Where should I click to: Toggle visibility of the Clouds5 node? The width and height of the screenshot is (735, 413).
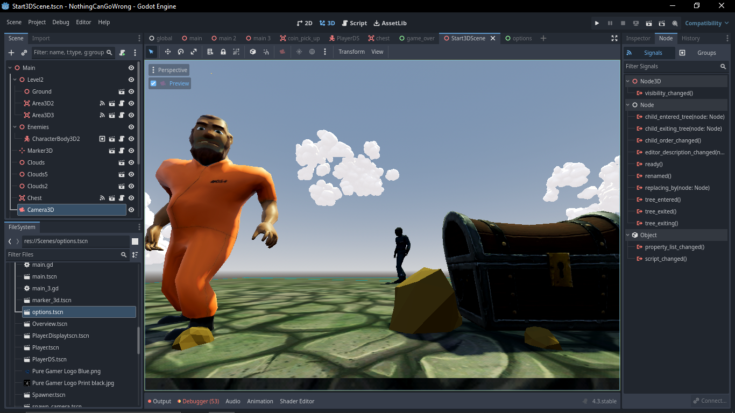click(x=131, y=174)
